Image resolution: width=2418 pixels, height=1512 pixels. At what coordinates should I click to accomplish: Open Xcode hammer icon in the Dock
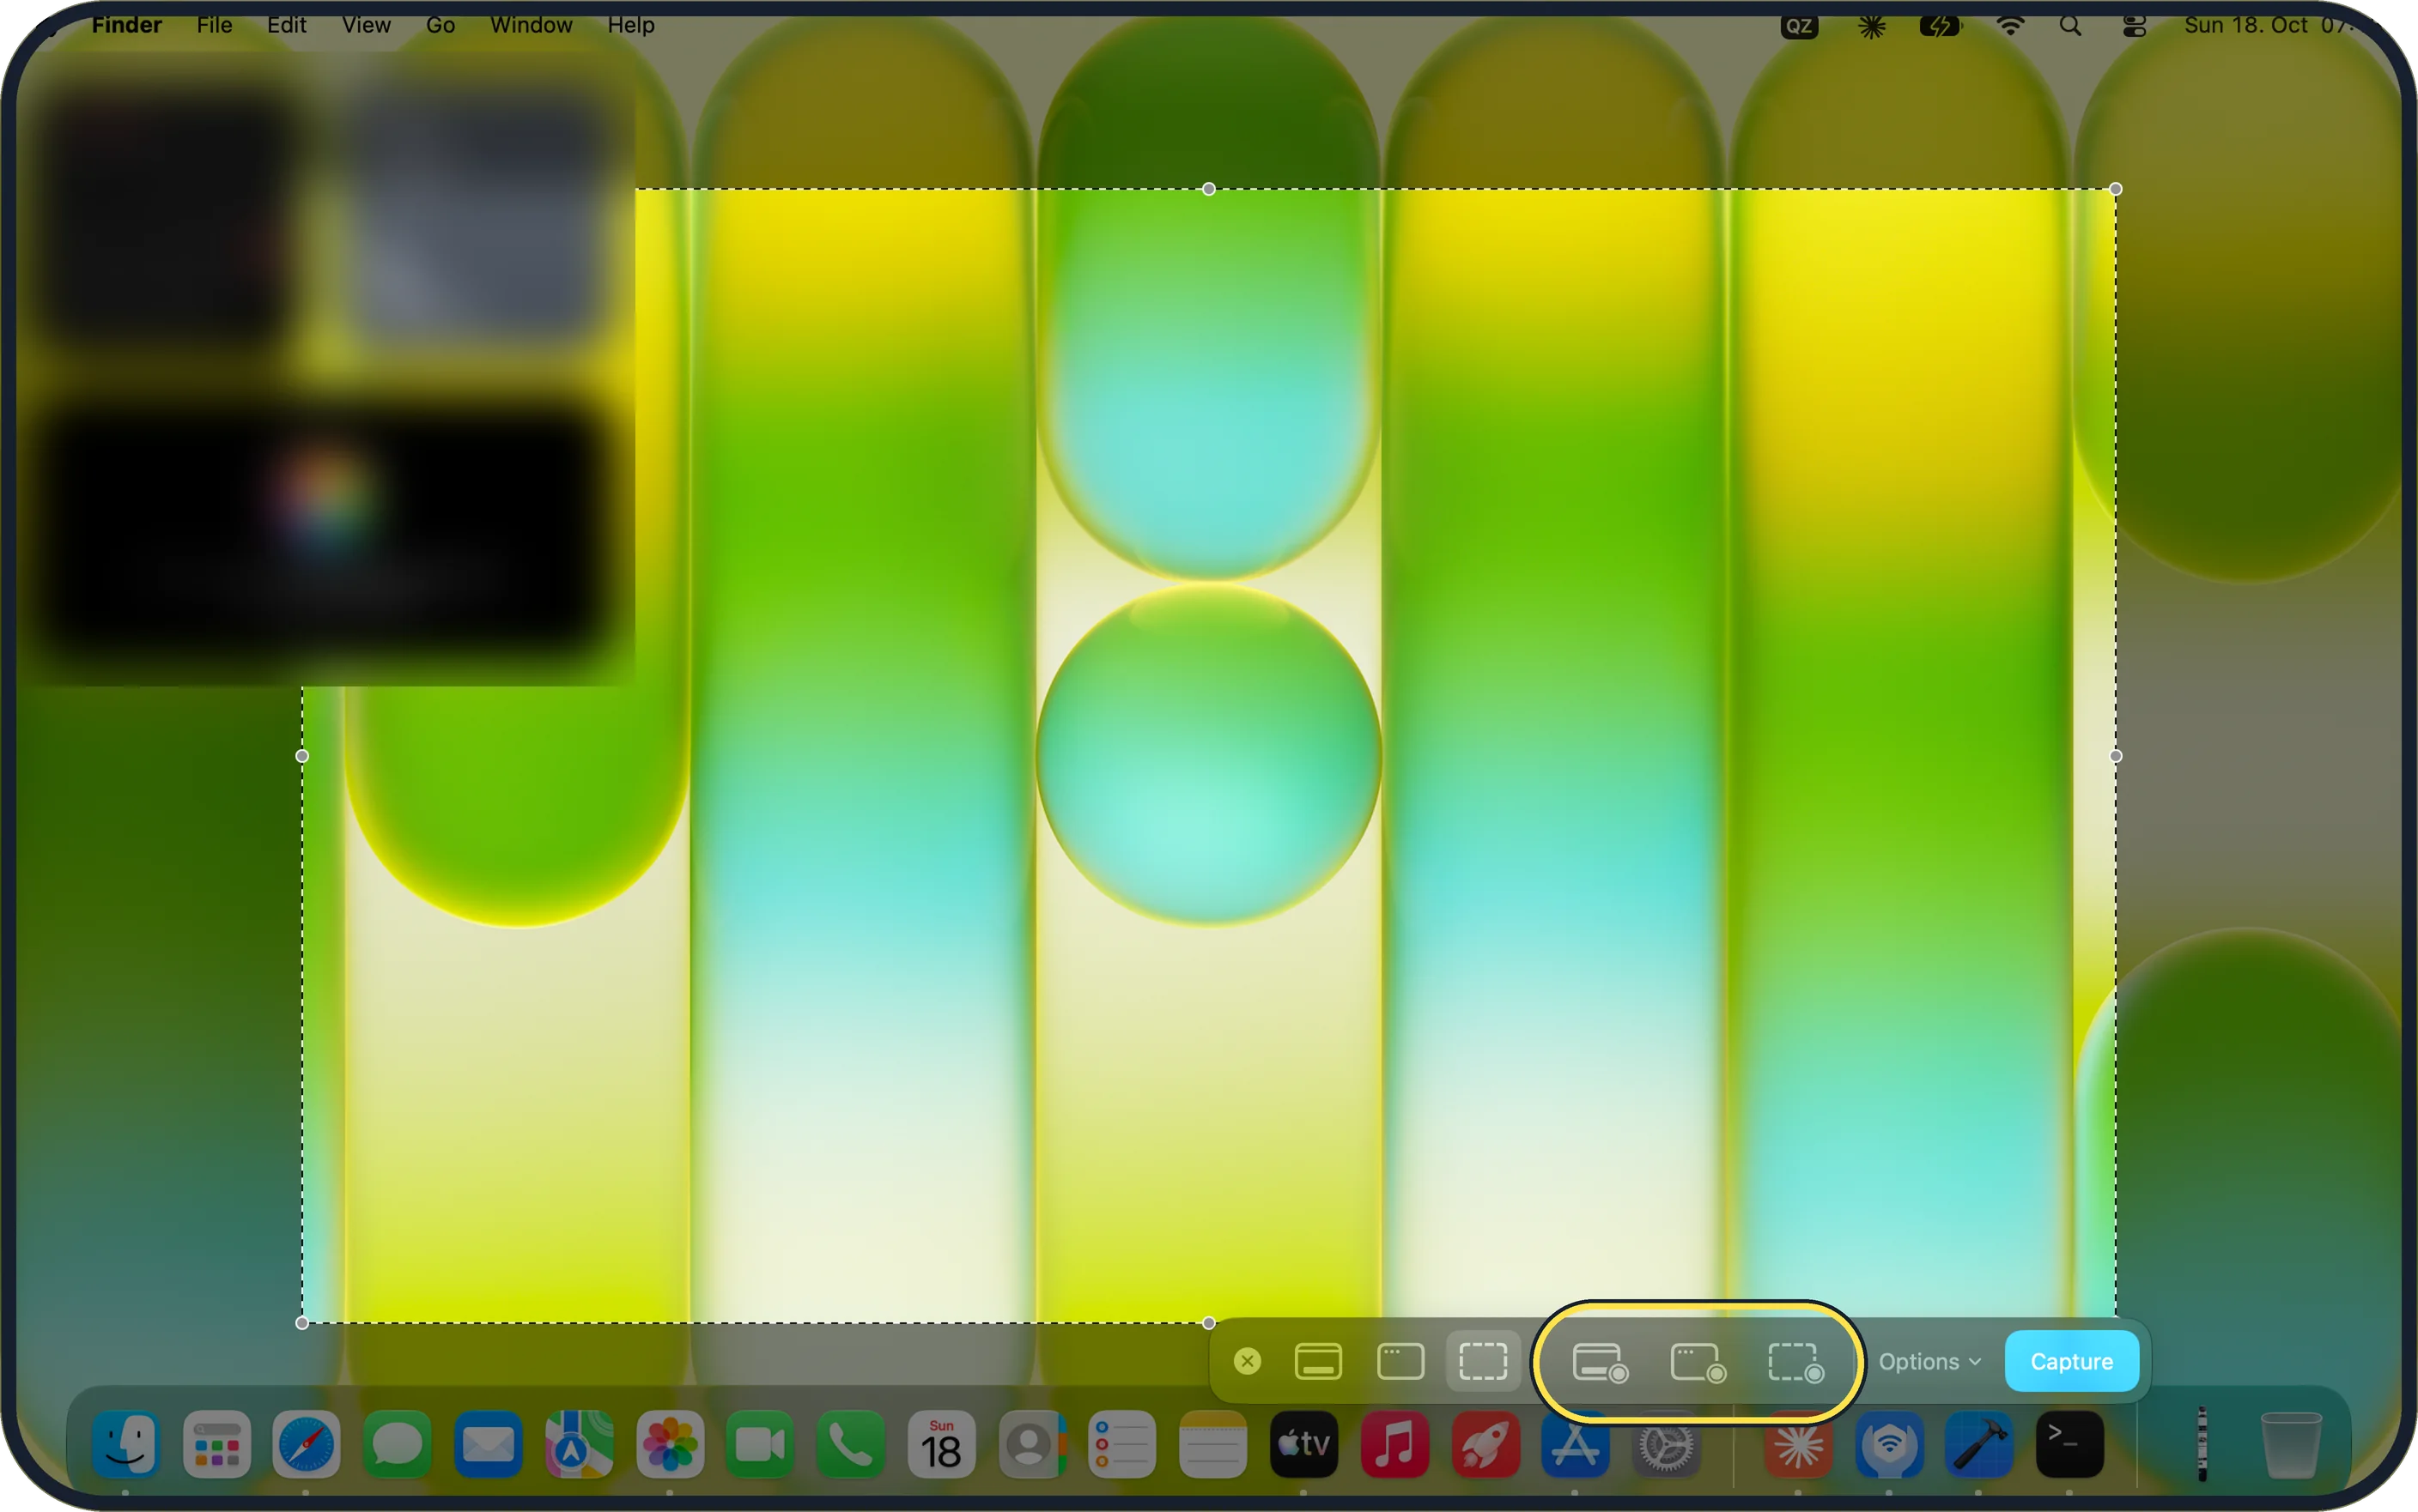[1979, 1444]
